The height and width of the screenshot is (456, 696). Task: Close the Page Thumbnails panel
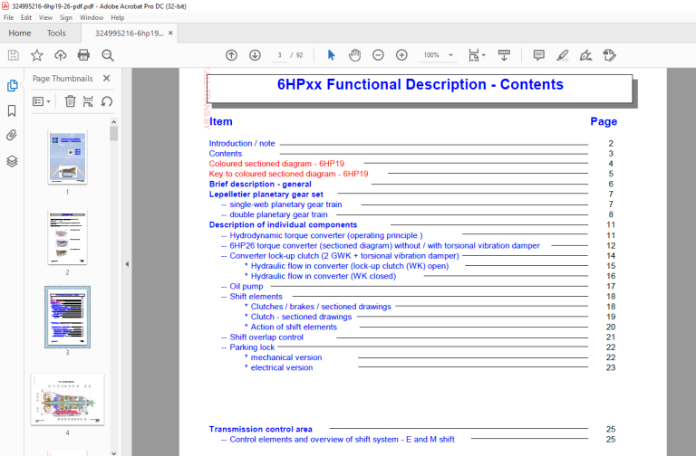click(107, 79)
